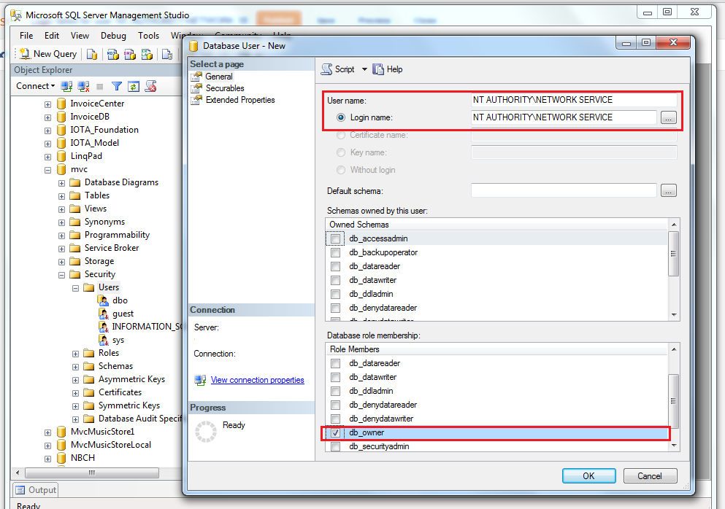Expand the Database Diagrams folder
This screenshot has height=509, width=725.
click(61, 183)
